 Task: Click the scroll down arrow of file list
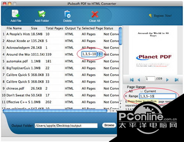(120, 107)
